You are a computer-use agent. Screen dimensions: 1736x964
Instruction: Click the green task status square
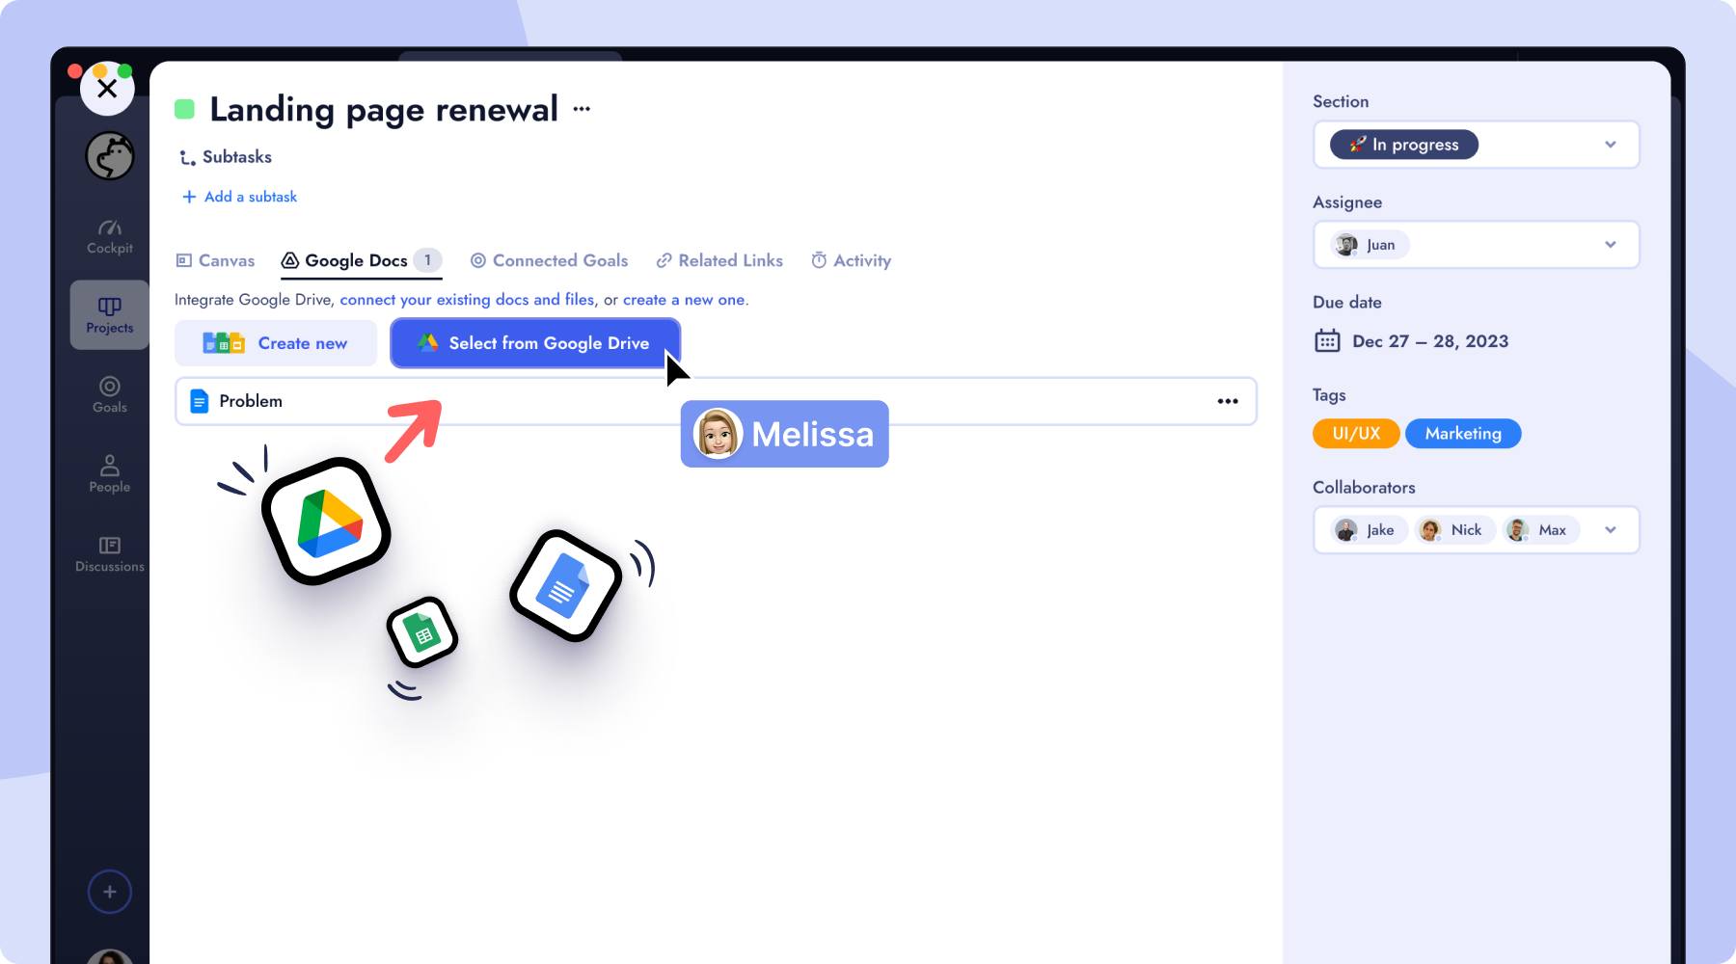pos(184,109)
